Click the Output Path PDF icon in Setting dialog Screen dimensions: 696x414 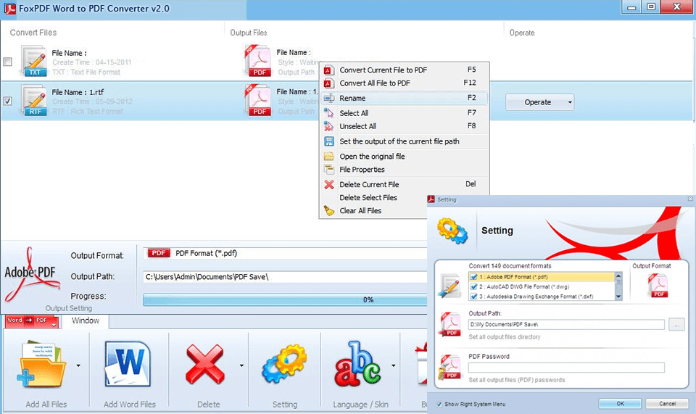pyautogui.click(x=451, y=324)
